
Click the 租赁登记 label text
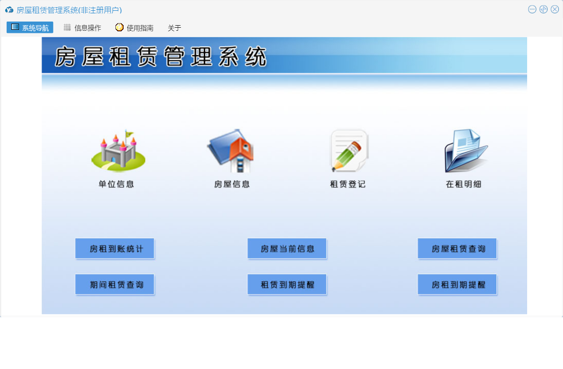pos(348,184)
